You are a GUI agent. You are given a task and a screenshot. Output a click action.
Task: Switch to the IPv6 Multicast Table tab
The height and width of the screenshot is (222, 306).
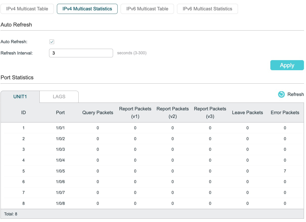coord(147,9)
